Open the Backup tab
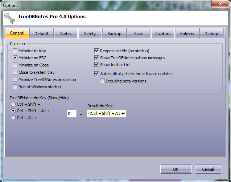231x182 pixels. pyautogui.click(x=114, y=34)
